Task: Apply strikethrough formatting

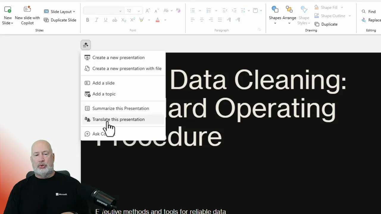Action: tap(114, 20)
